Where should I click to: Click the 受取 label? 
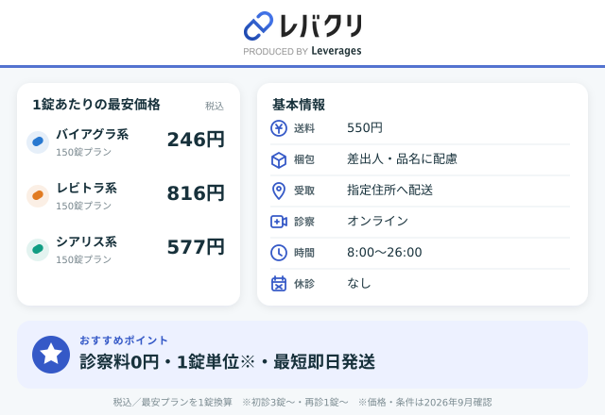tap(304, 191)
